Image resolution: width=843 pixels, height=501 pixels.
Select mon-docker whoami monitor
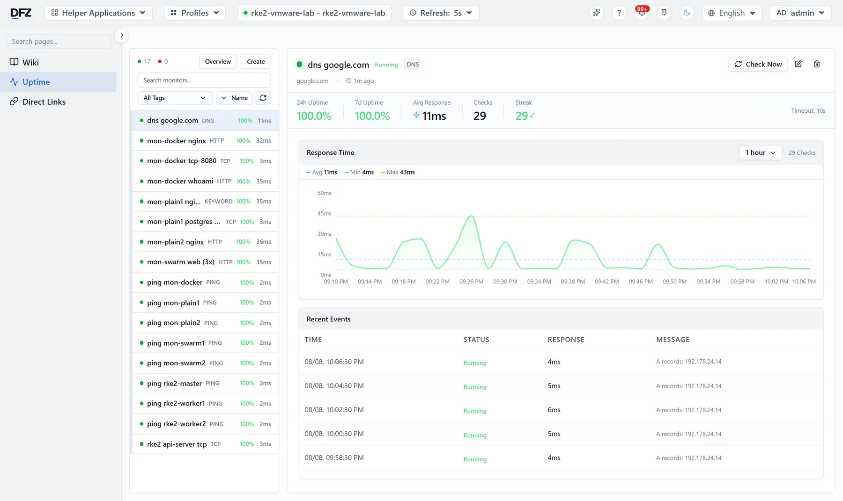tap(205, 181)
